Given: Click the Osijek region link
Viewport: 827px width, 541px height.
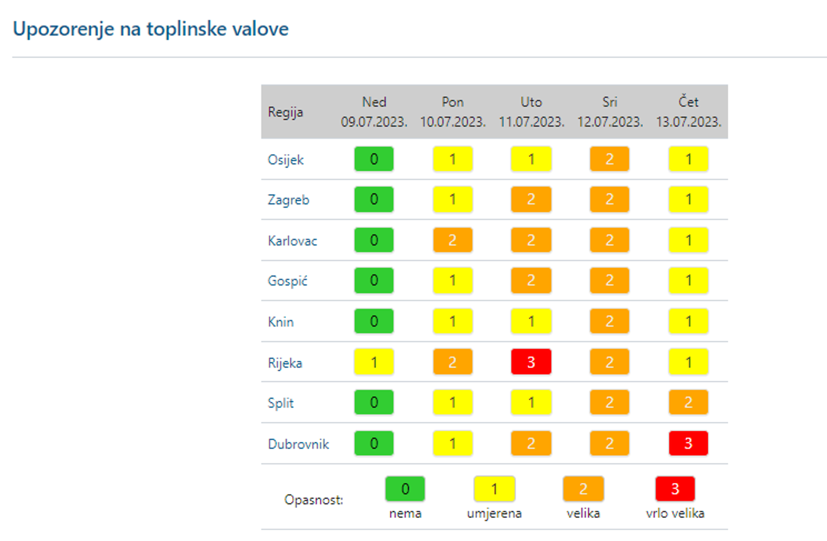Looking at the screenshot, I should [x=286, y=160].
